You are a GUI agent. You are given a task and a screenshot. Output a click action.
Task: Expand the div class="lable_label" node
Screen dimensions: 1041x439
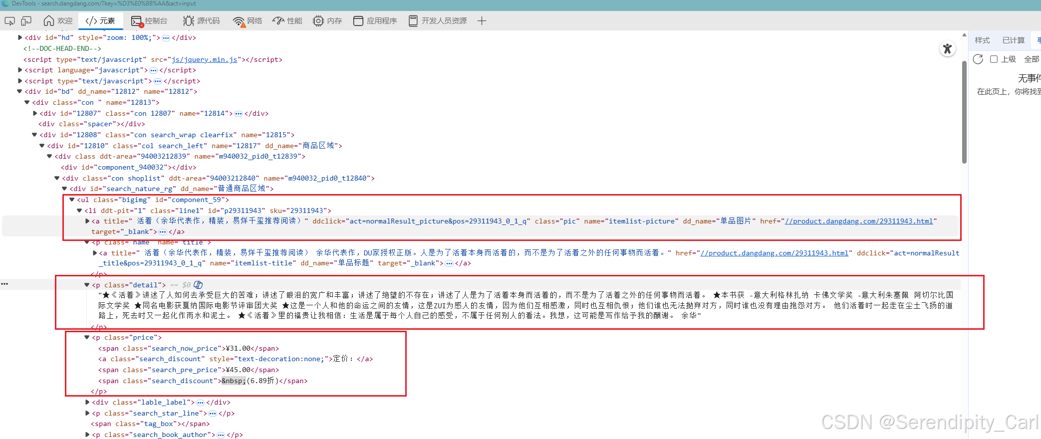[x=87, y=402]
